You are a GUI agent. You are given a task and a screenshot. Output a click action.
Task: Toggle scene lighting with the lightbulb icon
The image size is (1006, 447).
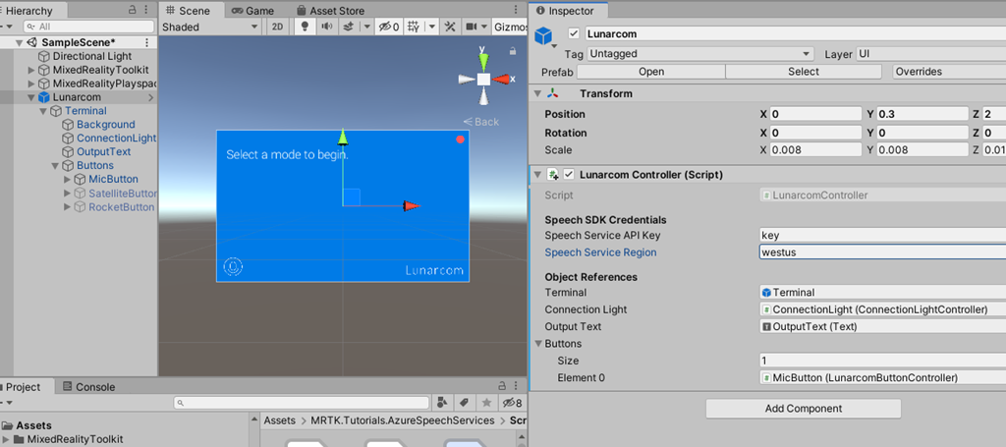click(x=305, y=27)
